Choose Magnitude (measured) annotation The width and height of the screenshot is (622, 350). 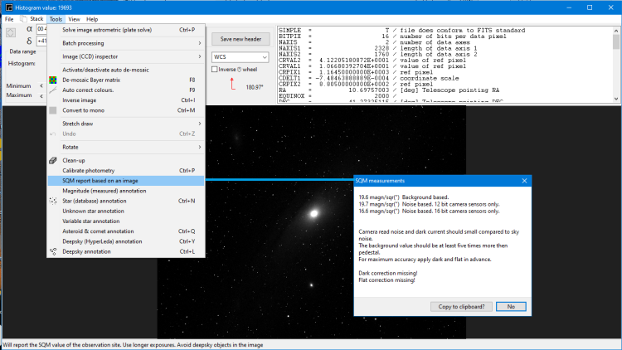click(x=126, y=191)
